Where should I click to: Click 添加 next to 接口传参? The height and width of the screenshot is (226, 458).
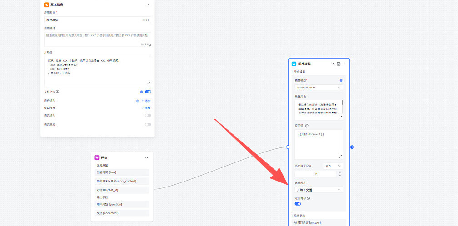pyautogui.click(x=146, y=108)
